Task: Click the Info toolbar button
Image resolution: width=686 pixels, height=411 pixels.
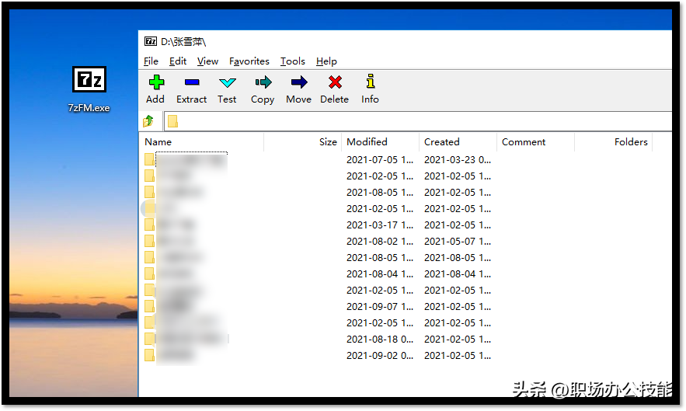Action: 370,89
